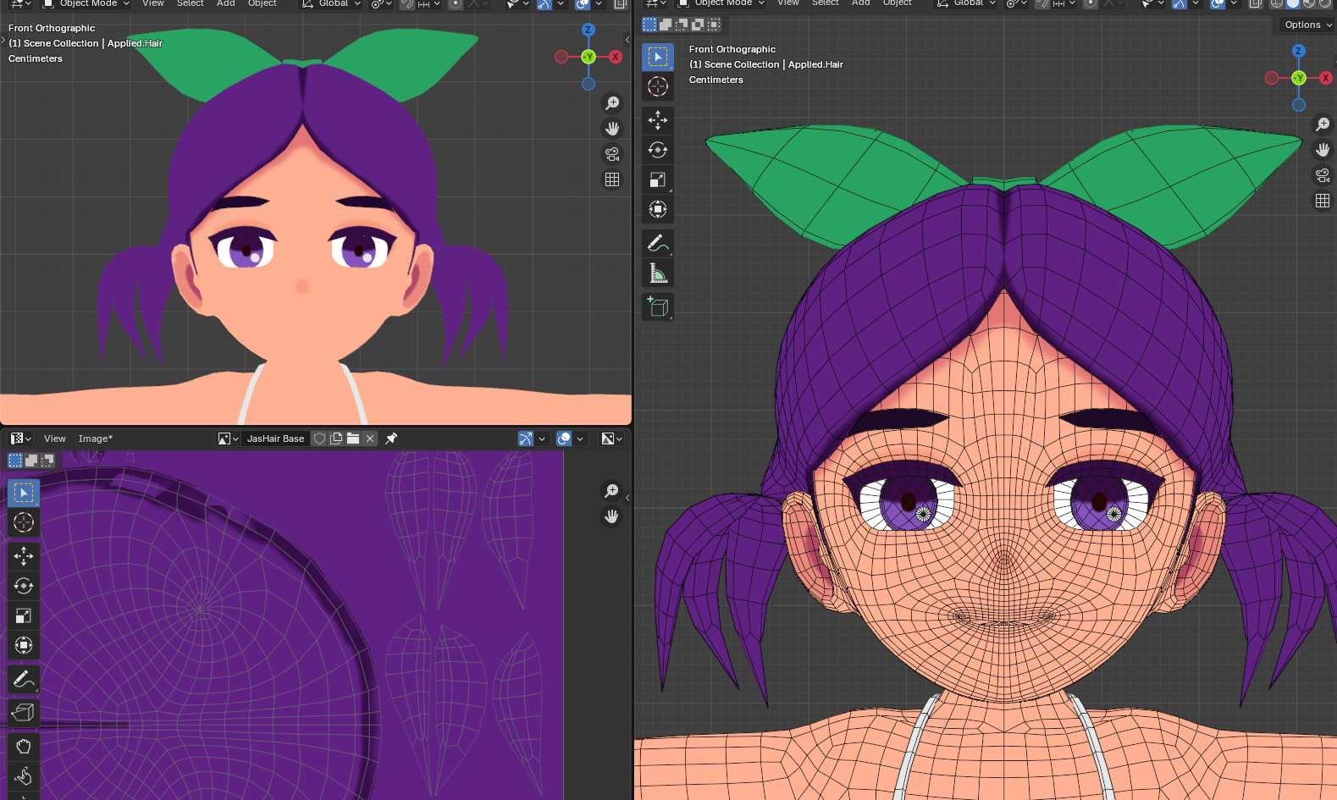The image size is (1337, 800).
Task: Switch perspective/orthographic in left viewport
Action: pyautogui.click(x=612, y=179)
